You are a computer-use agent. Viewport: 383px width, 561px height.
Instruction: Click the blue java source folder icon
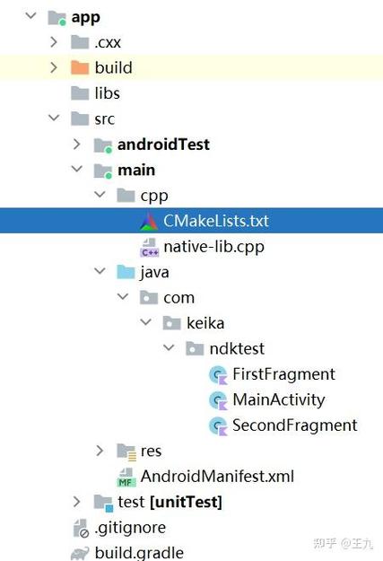(126, 272)
